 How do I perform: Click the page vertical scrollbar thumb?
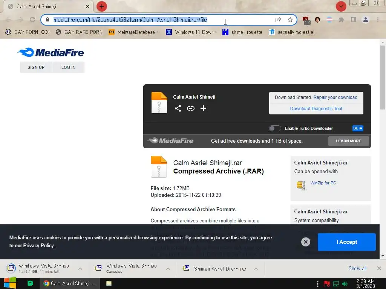[x=383, y=78]
